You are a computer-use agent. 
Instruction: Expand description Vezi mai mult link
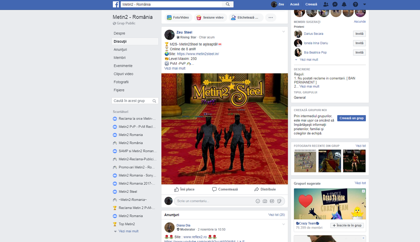[309, 86]
